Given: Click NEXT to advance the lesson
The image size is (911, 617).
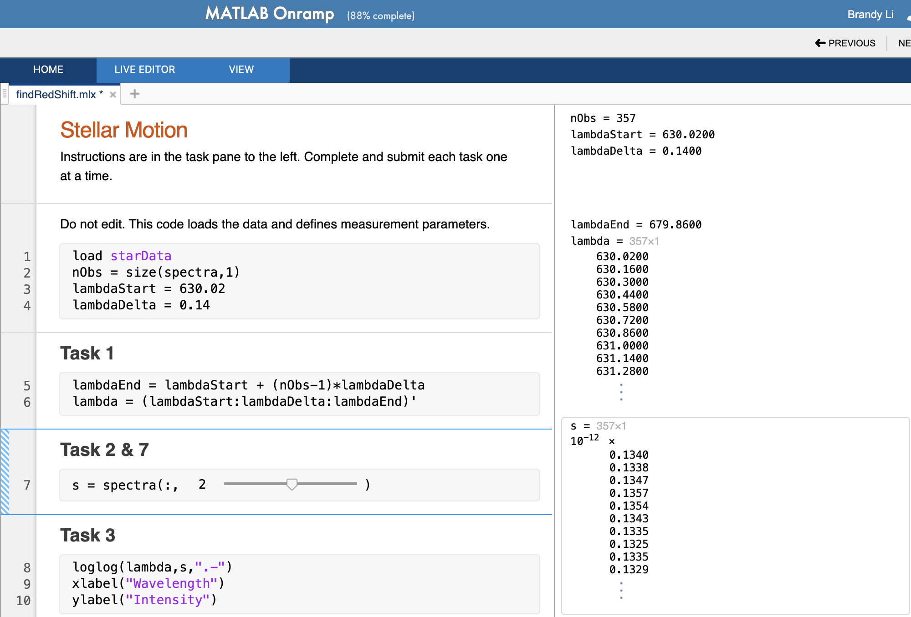Looking at the screenshot, I should (904, 43).
